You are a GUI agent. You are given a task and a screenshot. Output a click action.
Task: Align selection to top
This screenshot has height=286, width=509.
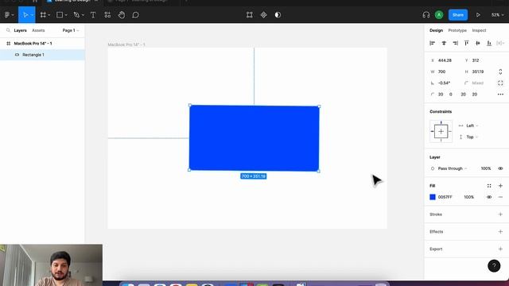coord(467,43)
